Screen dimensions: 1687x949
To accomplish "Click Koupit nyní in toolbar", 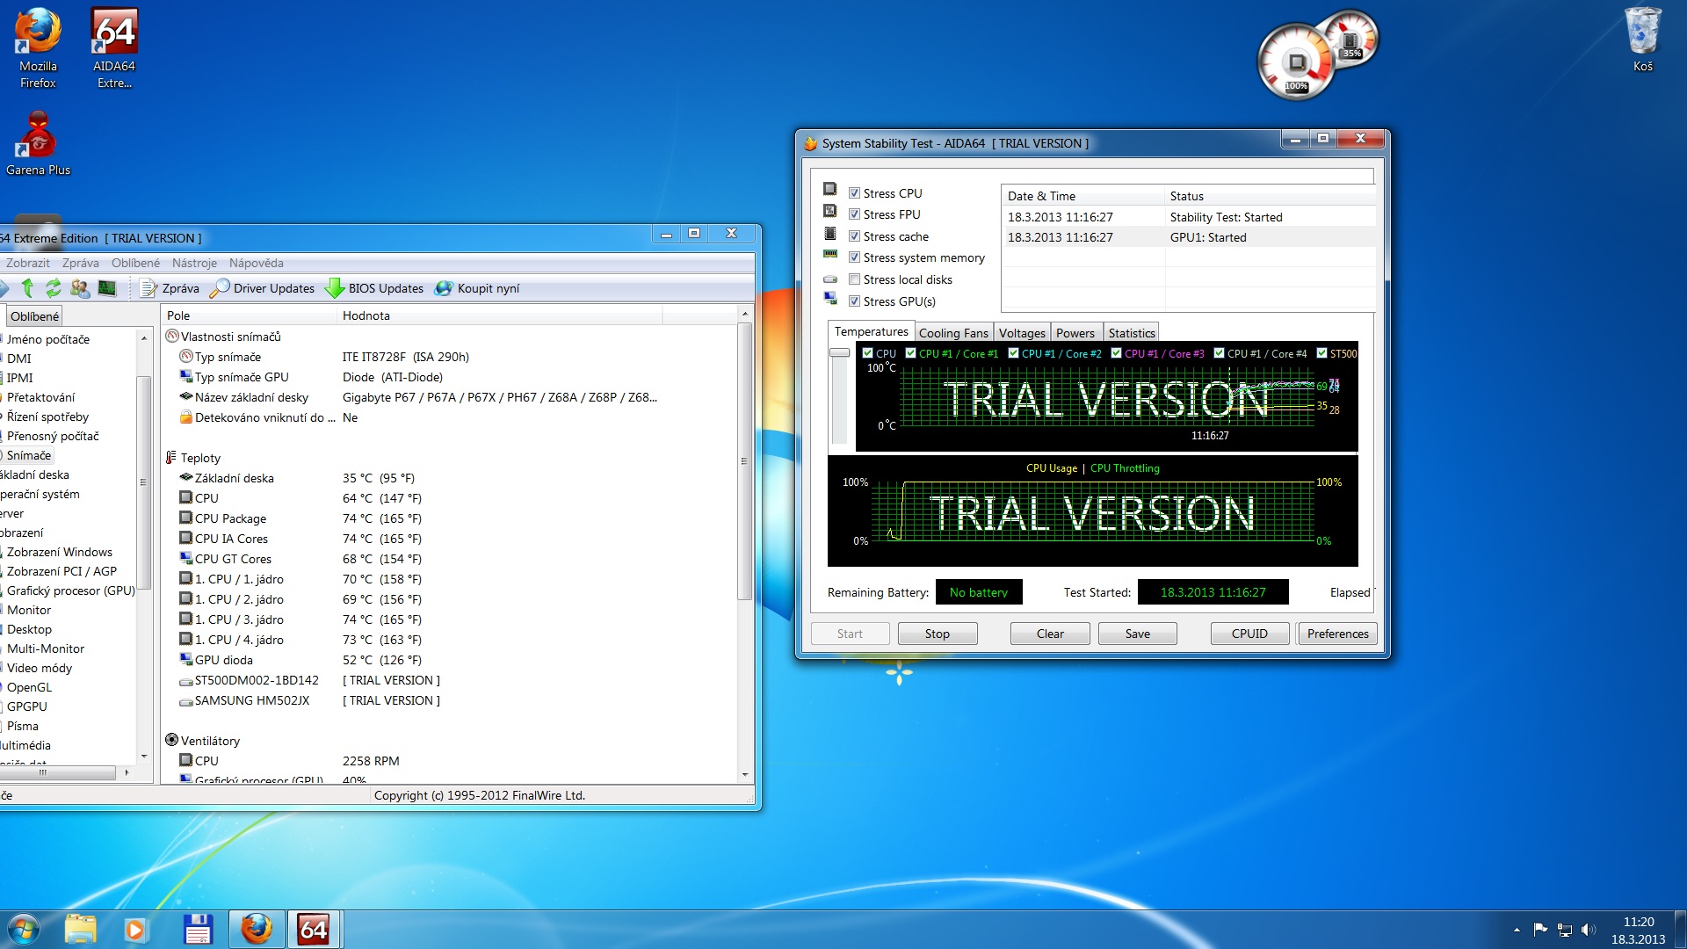I will pyautogui.click(x=478, y=288).
